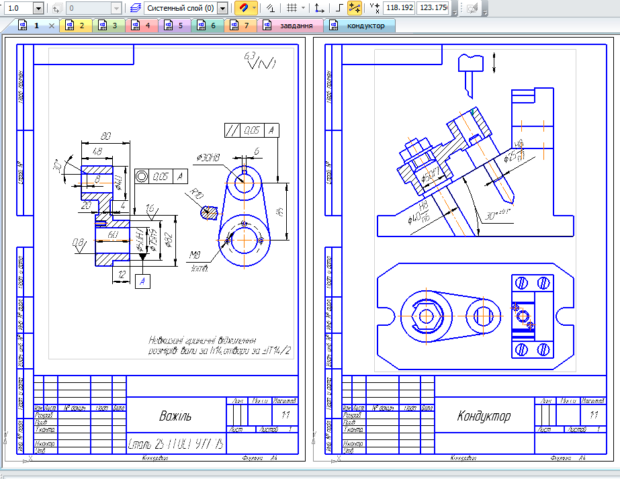
Task: Select the concentricity tolerance frame 0,05 A
Action: coord(161,176)
